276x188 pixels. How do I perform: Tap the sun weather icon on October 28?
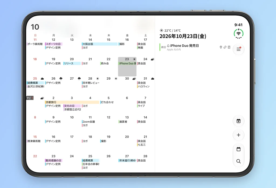(98, 79)
